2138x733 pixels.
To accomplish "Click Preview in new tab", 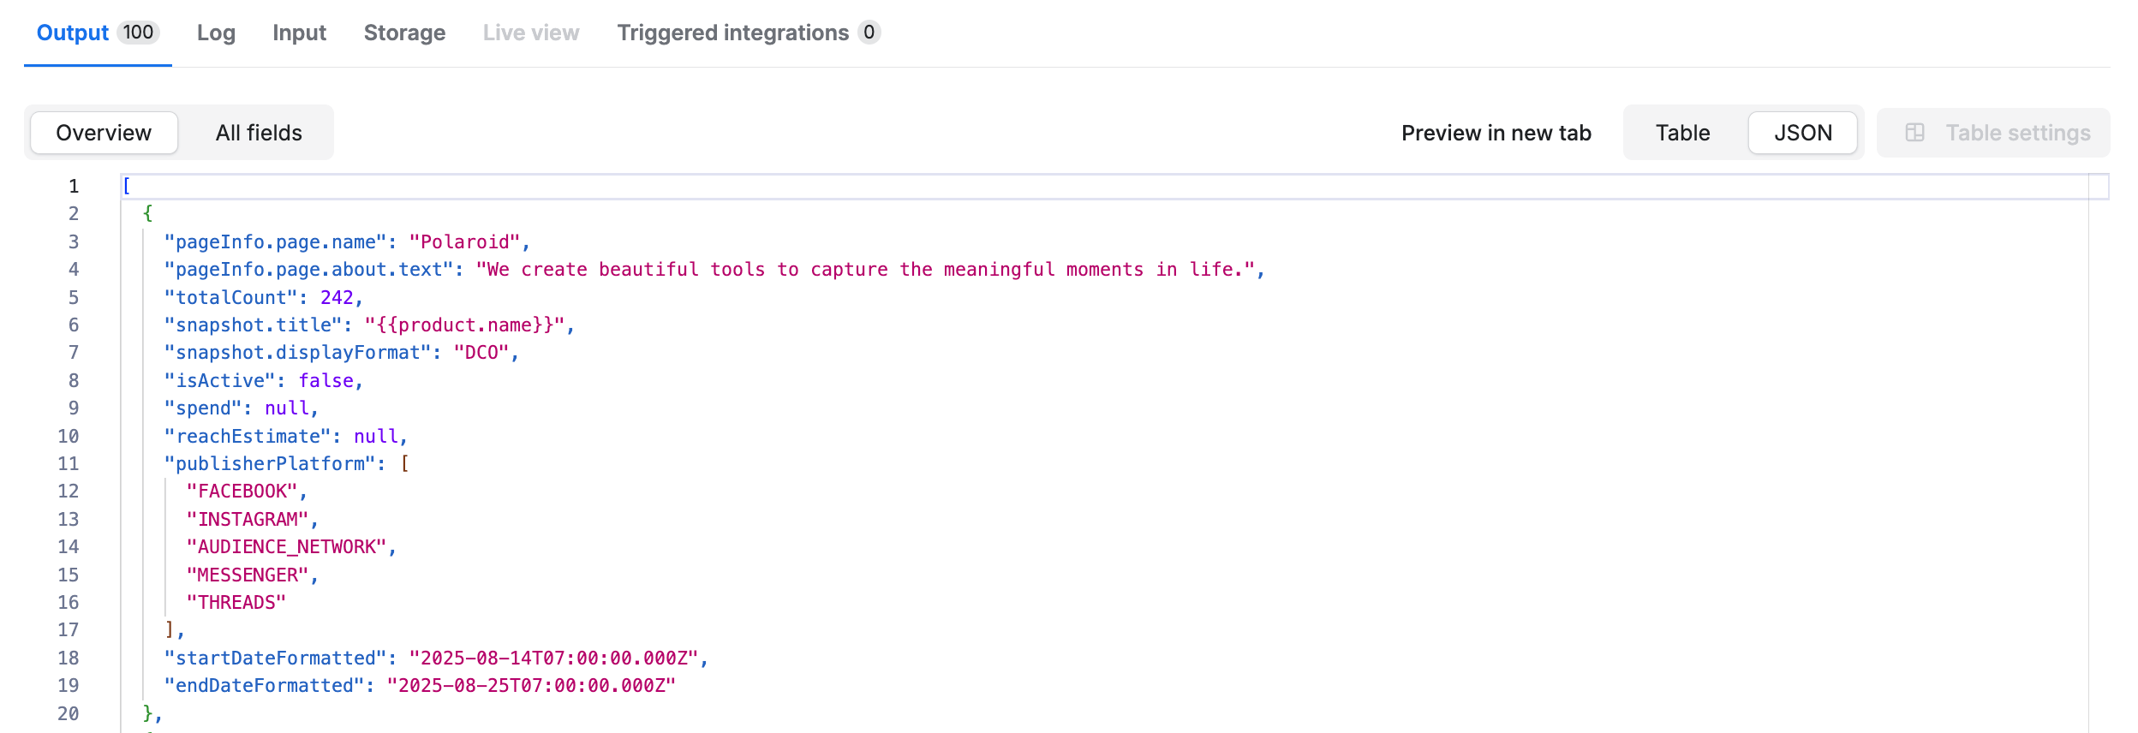I will coord(1496,133).
